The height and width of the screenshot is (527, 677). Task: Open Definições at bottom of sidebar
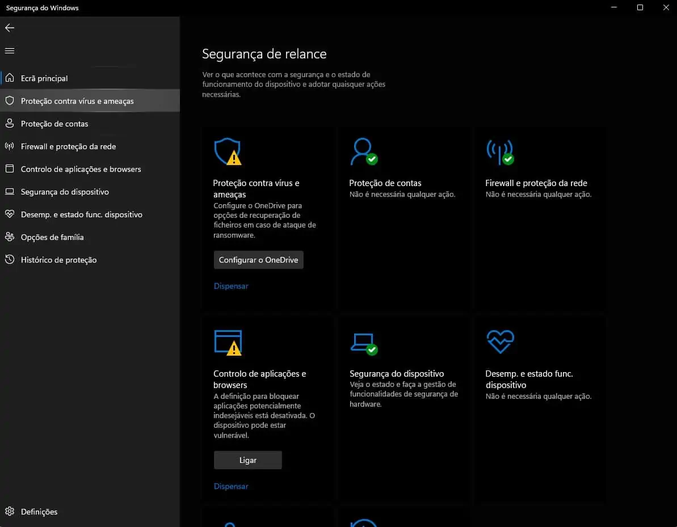click(x=40, y=511)
